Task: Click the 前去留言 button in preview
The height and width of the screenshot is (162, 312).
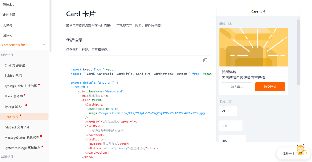Action: 237,87
